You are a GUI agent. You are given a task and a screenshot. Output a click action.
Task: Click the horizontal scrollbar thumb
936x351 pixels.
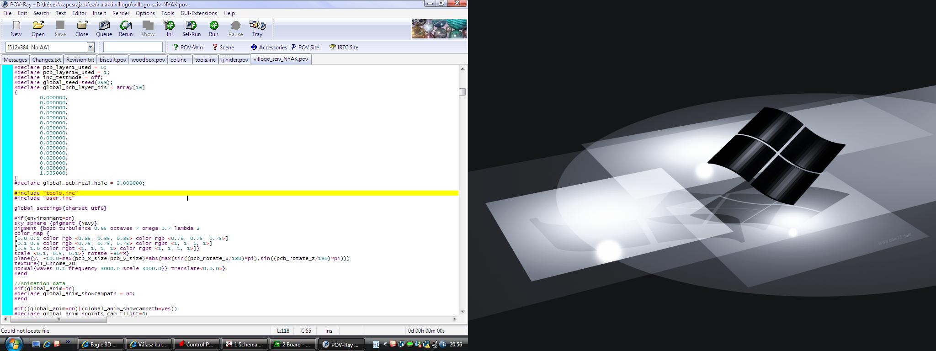tap(58, 319)
